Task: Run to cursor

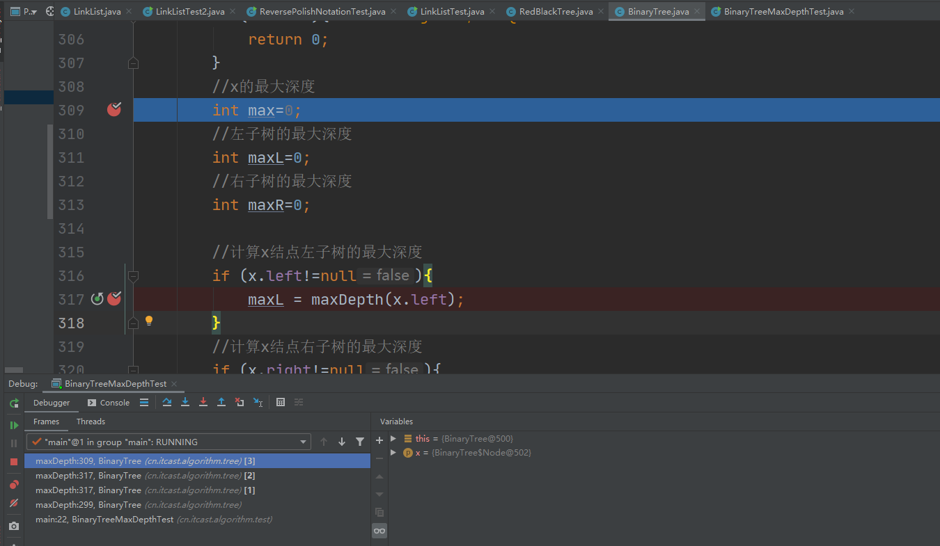Action: tap(258, 402)
